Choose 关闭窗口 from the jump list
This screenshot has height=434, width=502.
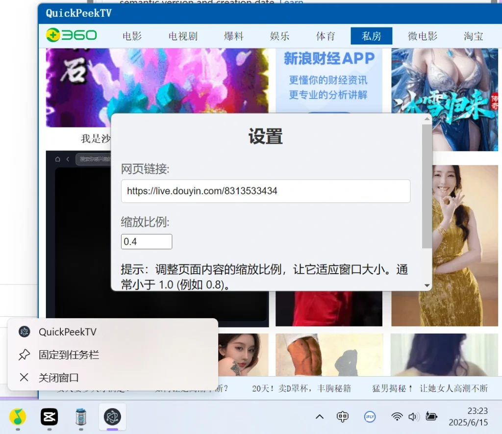(x=113, y=378)
